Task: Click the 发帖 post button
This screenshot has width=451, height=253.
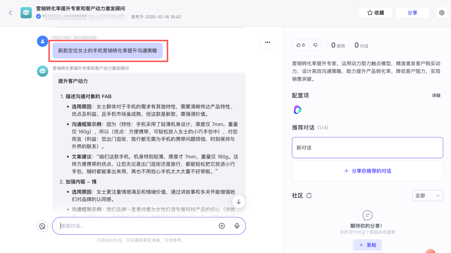Action: [367, 245]
